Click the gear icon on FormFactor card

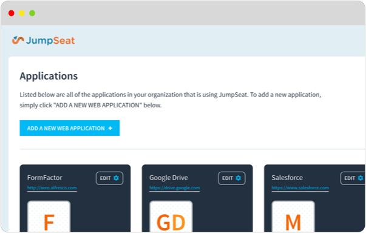116,178
